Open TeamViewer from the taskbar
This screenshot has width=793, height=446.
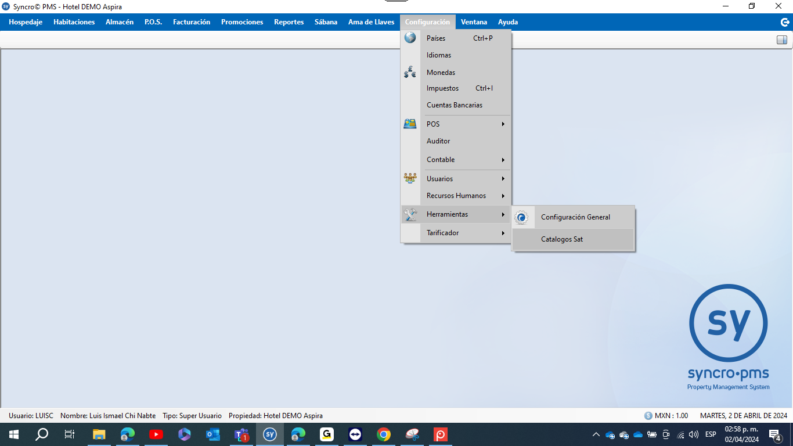coord(355,434)
